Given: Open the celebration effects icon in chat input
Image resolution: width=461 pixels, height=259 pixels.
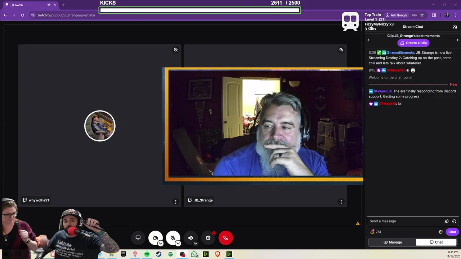Looking at the screenshot, I should 447,222.
